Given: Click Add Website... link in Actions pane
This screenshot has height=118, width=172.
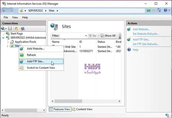Looking at the screenshot, I should tap(141, 29).
